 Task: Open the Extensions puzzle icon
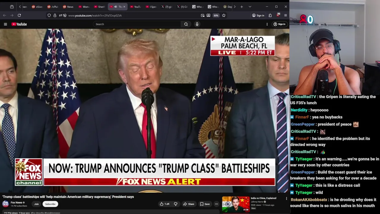point(270,15)
